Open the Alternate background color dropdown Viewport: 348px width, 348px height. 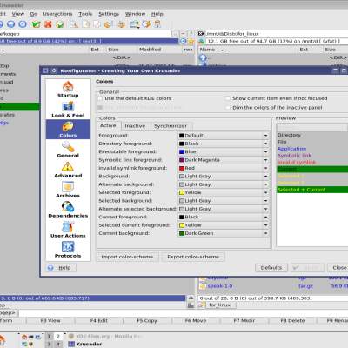(x=223, y=184)
